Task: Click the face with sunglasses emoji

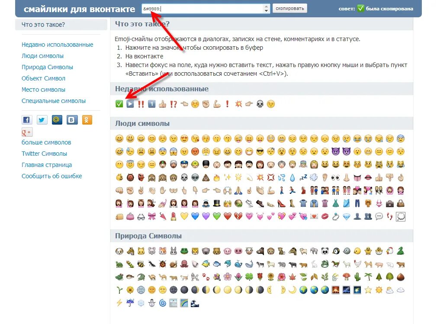Action: click(x=260, y=151)
